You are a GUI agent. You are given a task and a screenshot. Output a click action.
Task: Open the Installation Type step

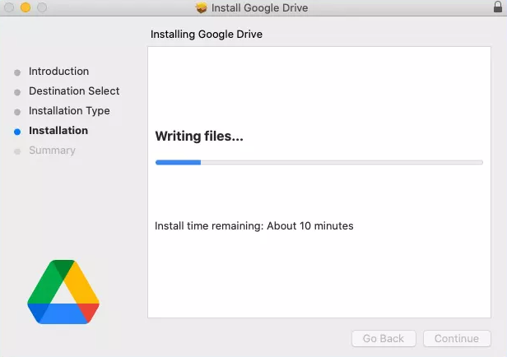69,111
